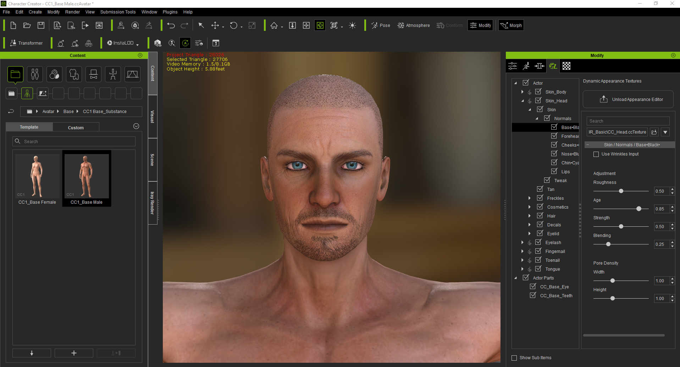Switch to the Custom tab
Screen dimensions: 680x367
click(76, 128)
